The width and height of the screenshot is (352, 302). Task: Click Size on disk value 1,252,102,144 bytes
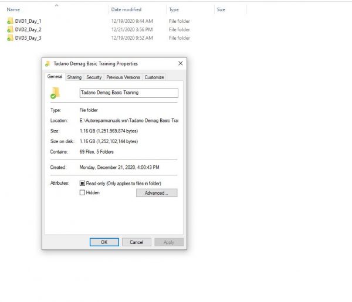pos(109,141)
